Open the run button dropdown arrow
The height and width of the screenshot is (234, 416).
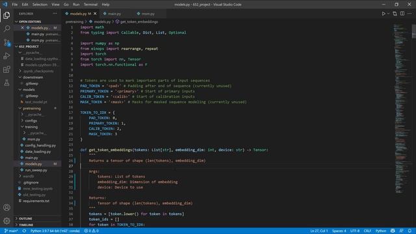point(388,14)
